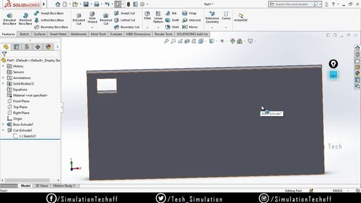The width and height of the screenshot is (361, 203).
Task: Open the Hole Wizard dropdown arrow
Action: coord(92,28)
